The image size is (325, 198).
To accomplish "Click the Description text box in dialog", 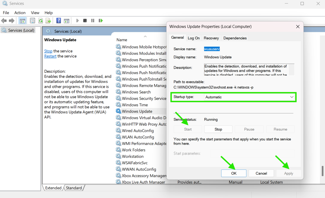I will [x=249, y=70].
